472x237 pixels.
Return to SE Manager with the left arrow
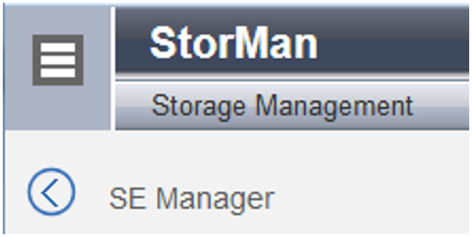[51, 192]
